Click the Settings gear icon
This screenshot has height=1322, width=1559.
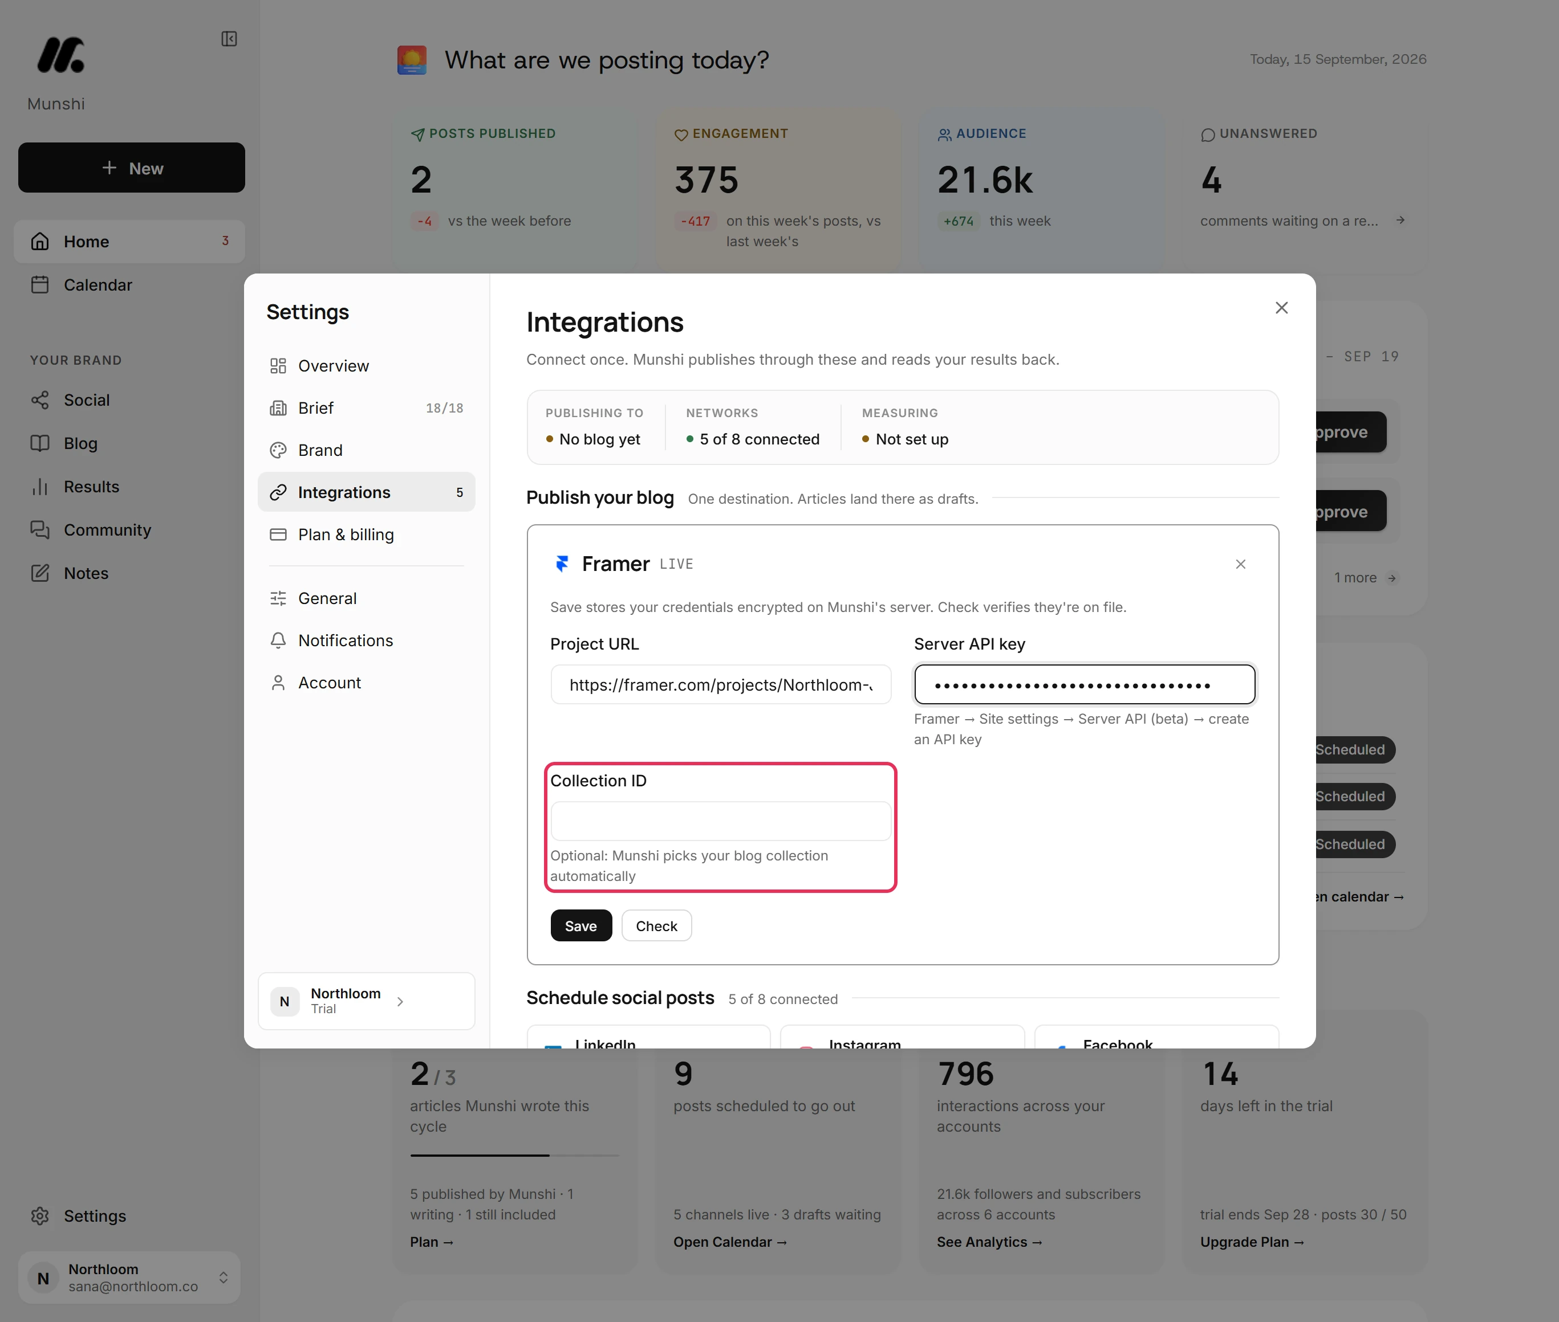pyautogui.click(x=40, y=1215)
